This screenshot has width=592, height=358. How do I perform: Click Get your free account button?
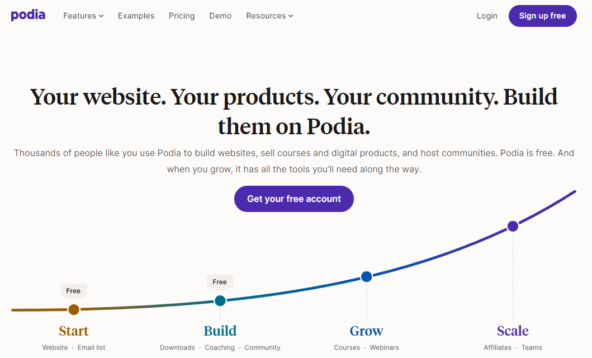[294, 199]
